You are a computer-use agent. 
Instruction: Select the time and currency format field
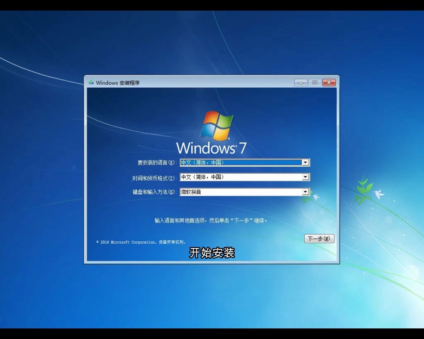pyautogui.click(x=245, y=177)
